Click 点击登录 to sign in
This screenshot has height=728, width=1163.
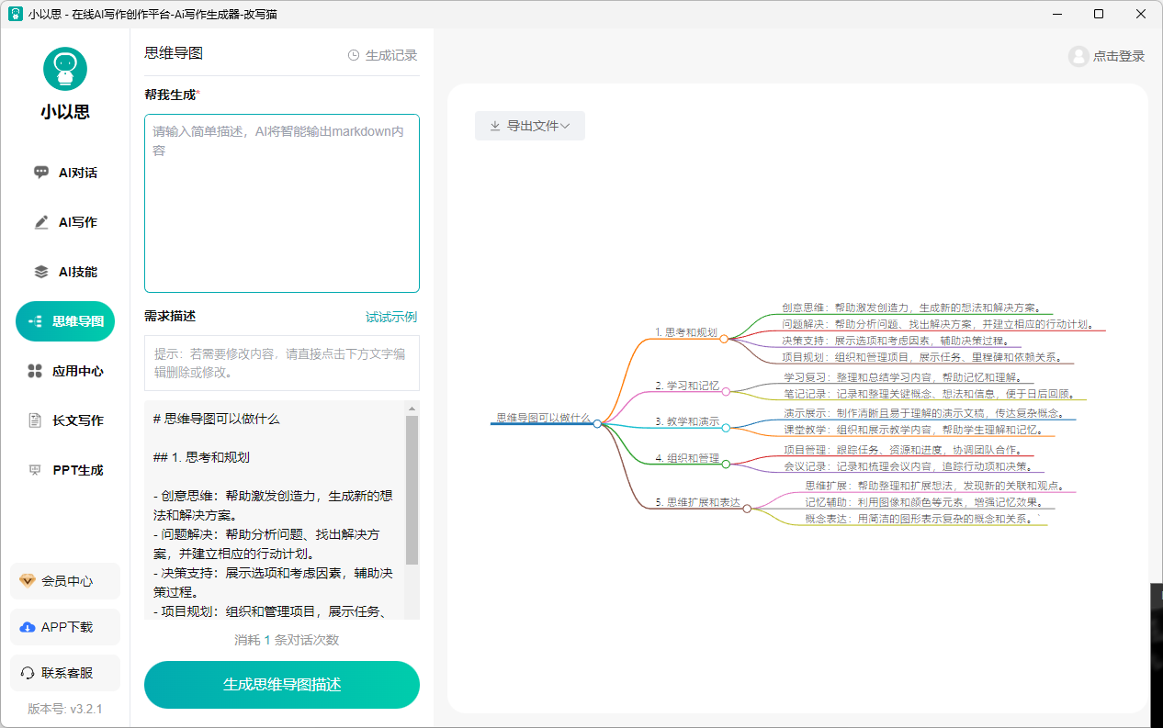[1119, 56]
